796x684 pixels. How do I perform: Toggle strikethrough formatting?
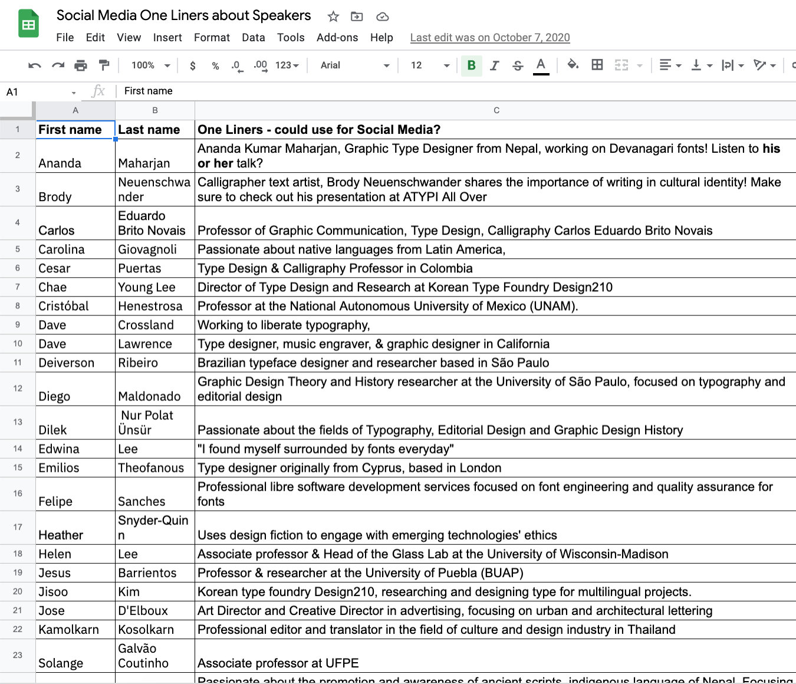point(518,65)
